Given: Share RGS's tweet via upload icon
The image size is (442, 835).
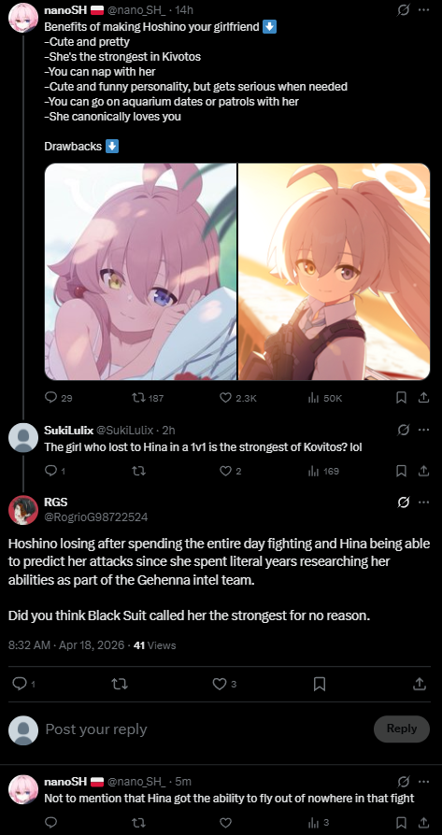Looking at the screenshot, I should [419, 684].
